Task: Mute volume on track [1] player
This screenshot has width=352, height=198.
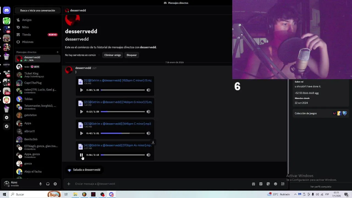Action: click(x=148, y=90)
